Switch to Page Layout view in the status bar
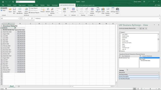 click(138, 89)
